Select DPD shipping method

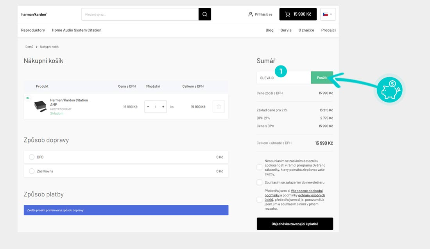click(32, 157)
